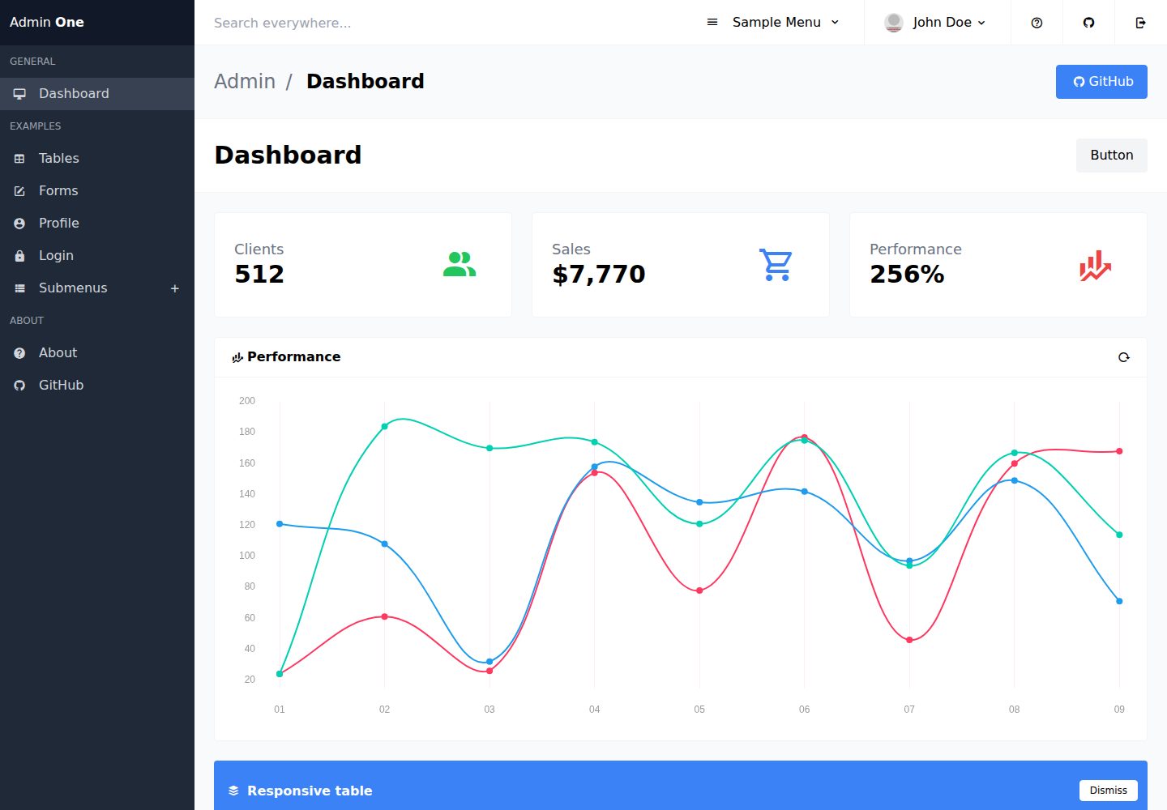Click the Admin breadcrumb text
1167x810 pixels.
point(245,82)
